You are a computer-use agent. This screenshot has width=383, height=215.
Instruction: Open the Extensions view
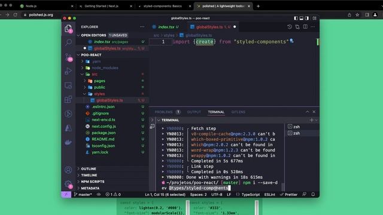(x=68, y=100)
